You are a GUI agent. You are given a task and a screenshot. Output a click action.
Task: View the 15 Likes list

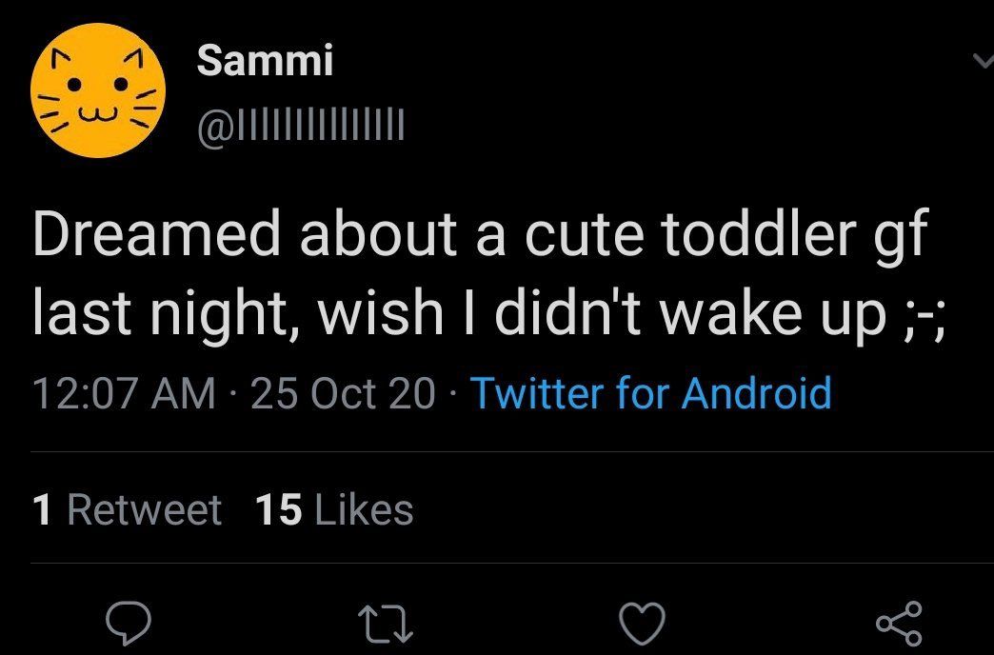(x=334, y=509)
